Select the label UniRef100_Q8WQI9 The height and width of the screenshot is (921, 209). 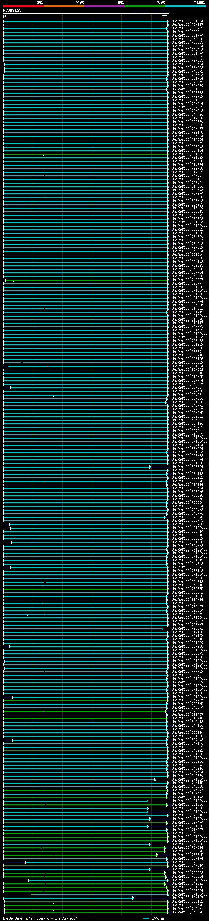coord(187,560)
